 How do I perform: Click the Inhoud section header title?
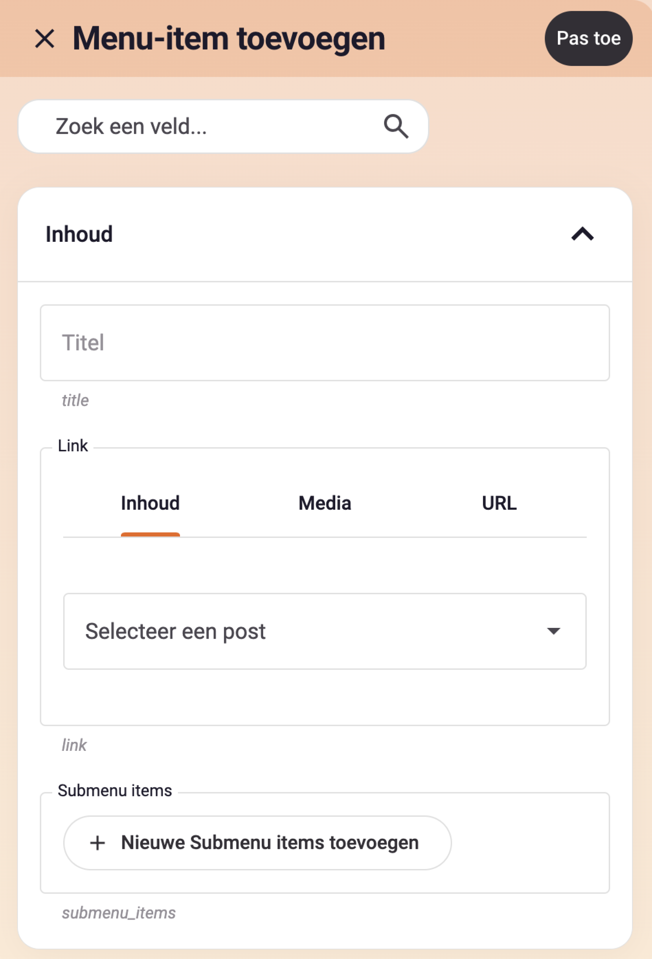click(x=79, y=234)
